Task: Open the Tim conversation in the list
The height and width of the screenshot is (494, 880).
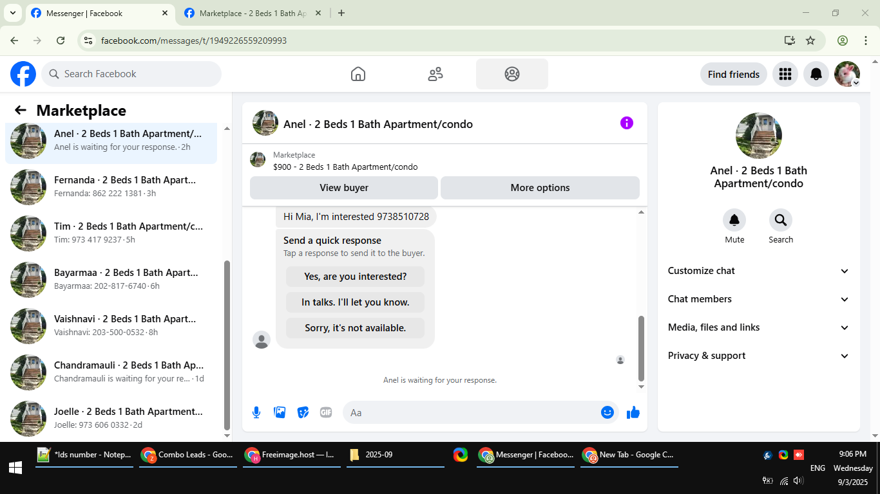Action: coord(111,233)
